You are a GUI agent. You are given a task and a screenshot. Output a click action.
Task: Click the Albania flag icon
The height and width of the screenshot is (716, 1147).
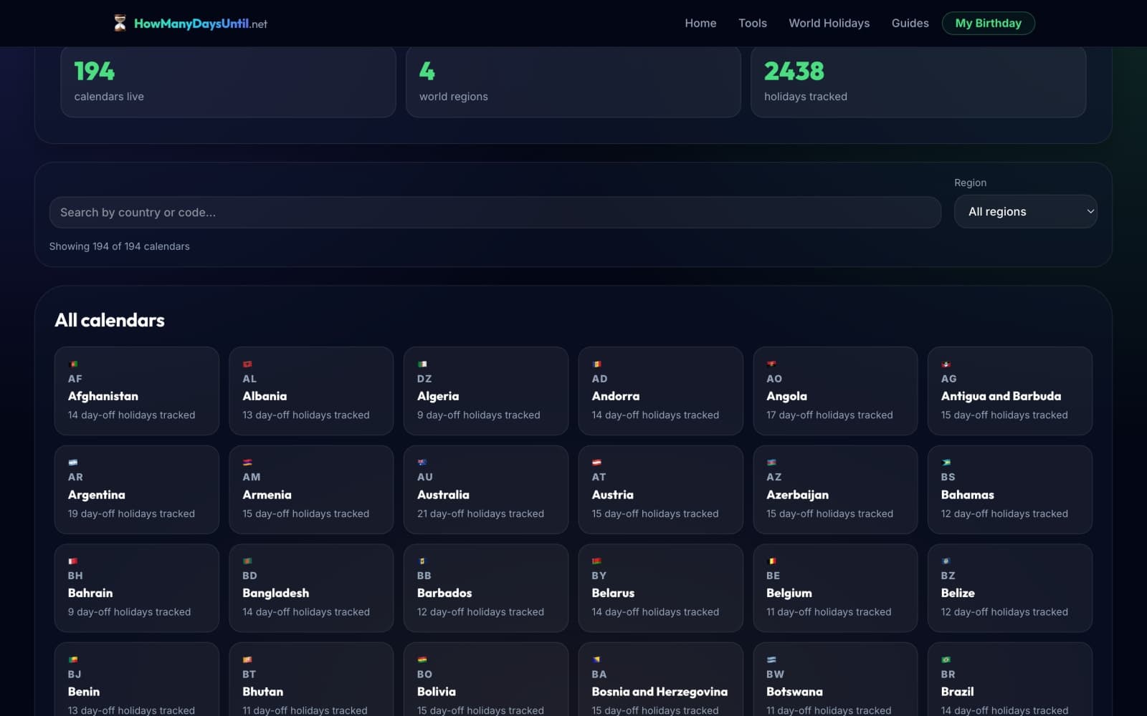247,364
